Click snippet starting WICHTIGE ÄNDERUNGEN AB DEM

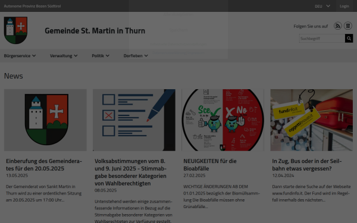(x=221, y=197)
